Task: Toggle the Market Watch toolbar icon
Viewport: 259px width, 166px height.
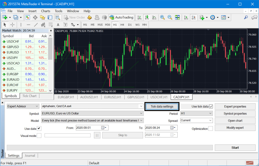Action: pos(28,17)
